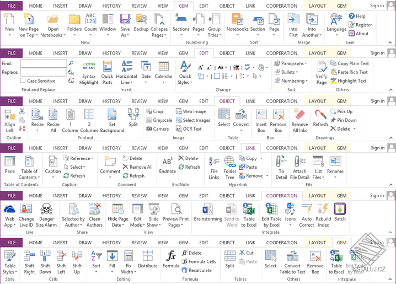
Task: Click the Count icon in Gem ribbon
Action: [90, 19]
